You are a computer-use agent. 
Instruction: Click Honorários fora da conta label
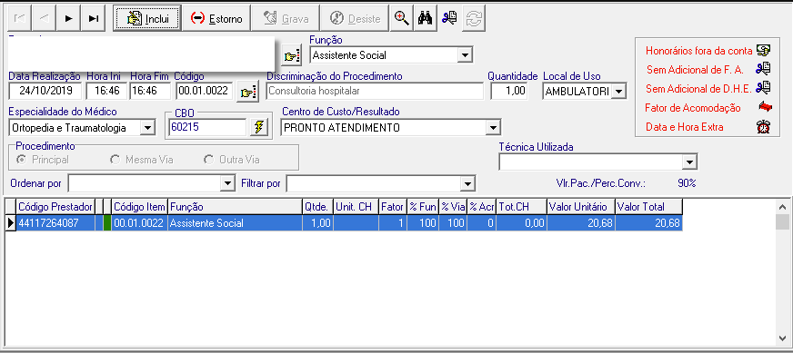pyautogui.click(x=699, y=51)
